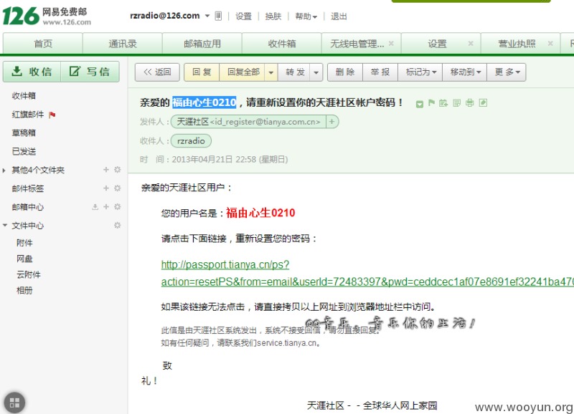Image resolution: width=574 pixels, height=414 pixels.
Task: Switch to the 营业执照 tab
Action: (x=517, y=44)
